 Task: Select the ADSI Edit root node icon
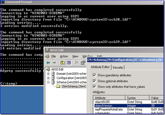48,69
